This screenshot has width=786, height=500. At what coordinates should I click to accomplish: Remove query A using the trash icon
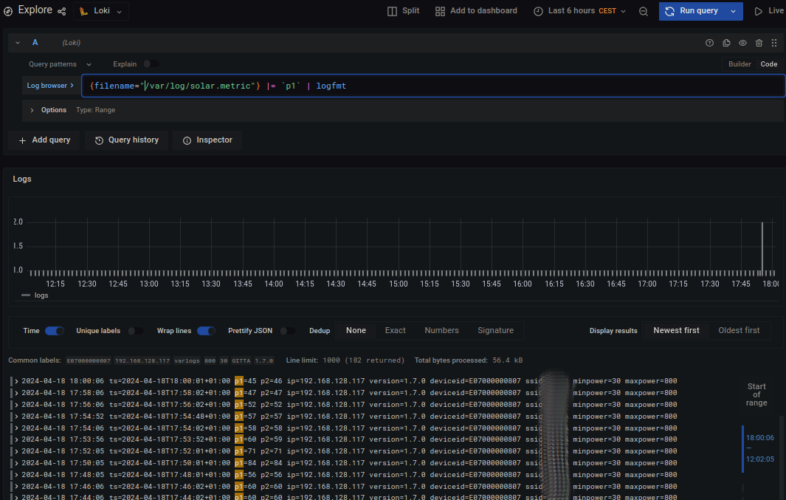point(759,43)
